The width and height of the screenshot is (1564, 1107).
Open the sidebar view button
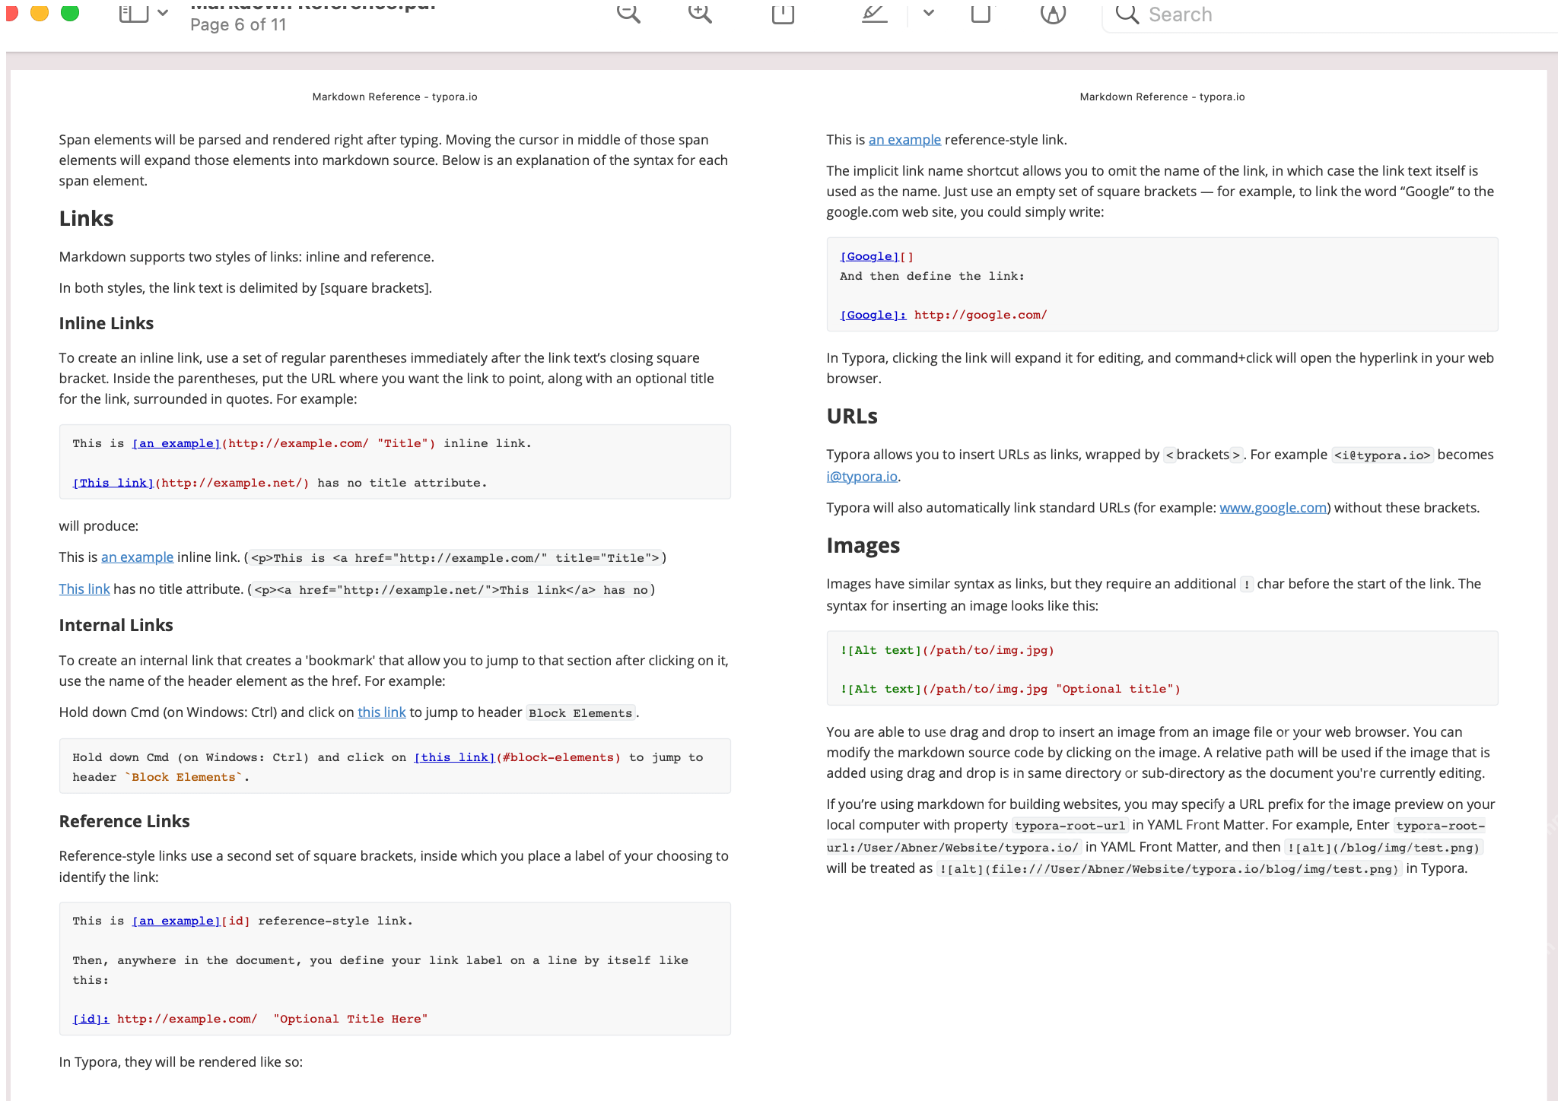(x=134, y=13)
